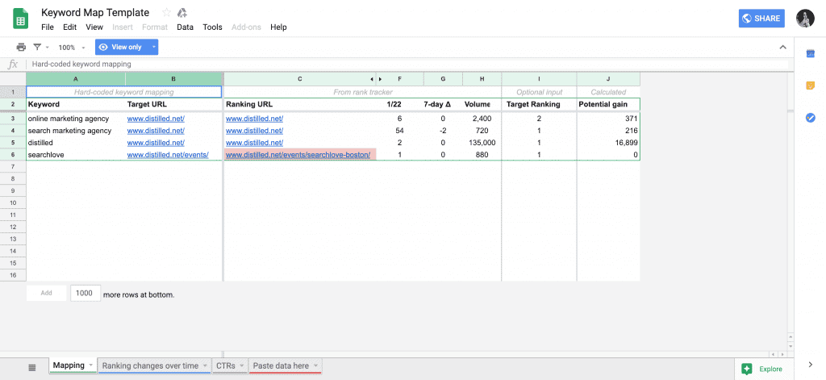Open the Keep notes side panel icon
The height and width of the screenshot is (380, 826).
click(810, 86)
